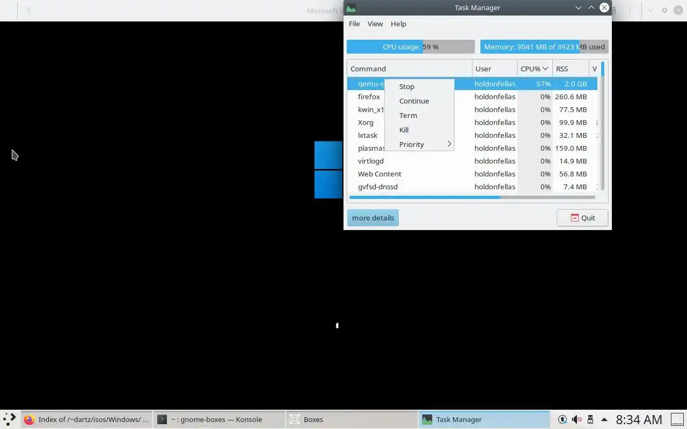Select the gvfsd-dnssd process row
Viewport: 687px width, 429px height.
click(472, 187)
